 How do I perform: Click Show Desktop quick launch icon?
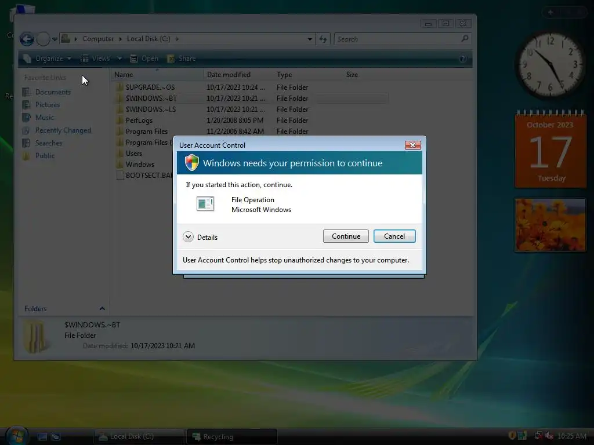click(x=42, y=437)
